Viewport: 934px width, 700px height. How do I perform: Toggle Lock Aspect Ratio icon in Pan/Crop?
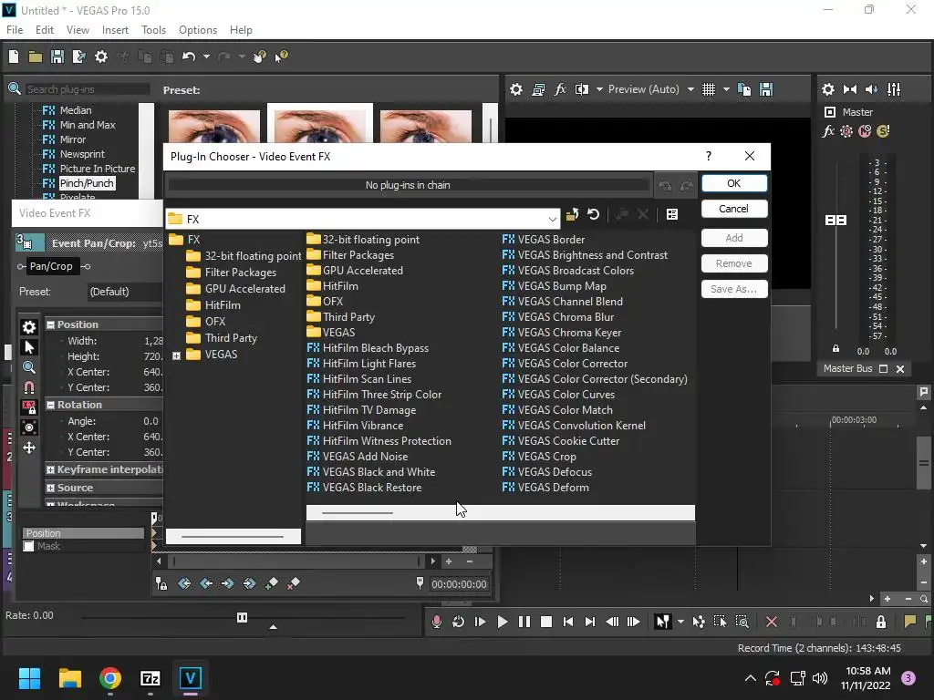(x=28, y=407)
